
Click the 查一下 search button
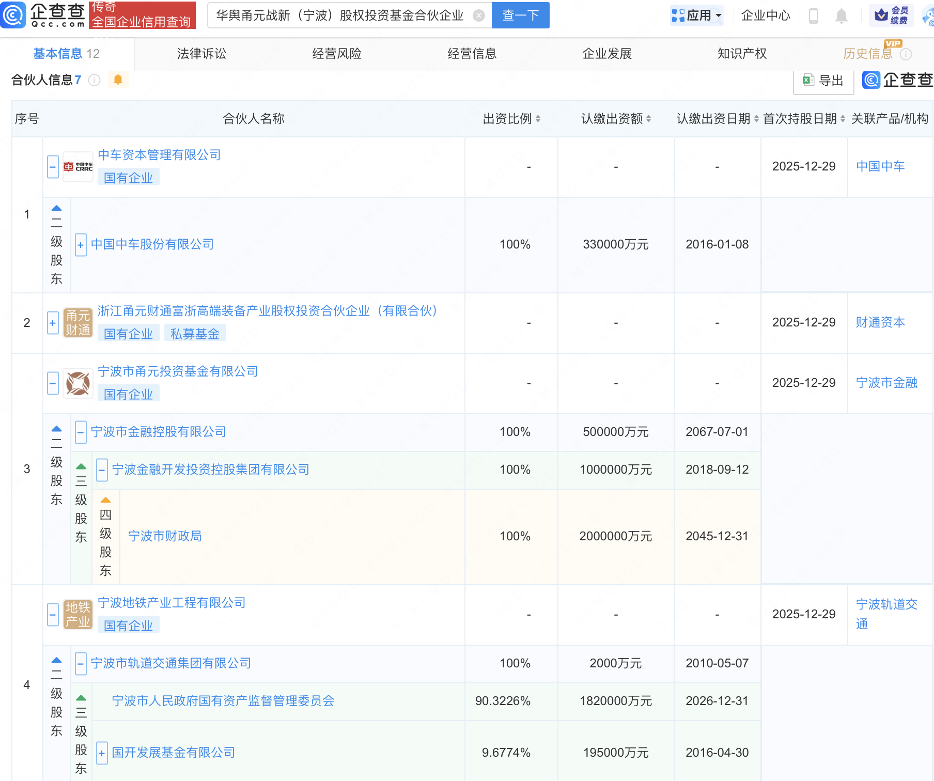point(520,15)
